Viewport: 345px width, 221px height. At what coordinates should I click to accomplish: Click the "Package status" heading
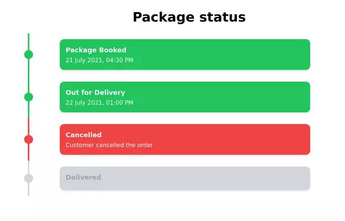tap(189, 17)
